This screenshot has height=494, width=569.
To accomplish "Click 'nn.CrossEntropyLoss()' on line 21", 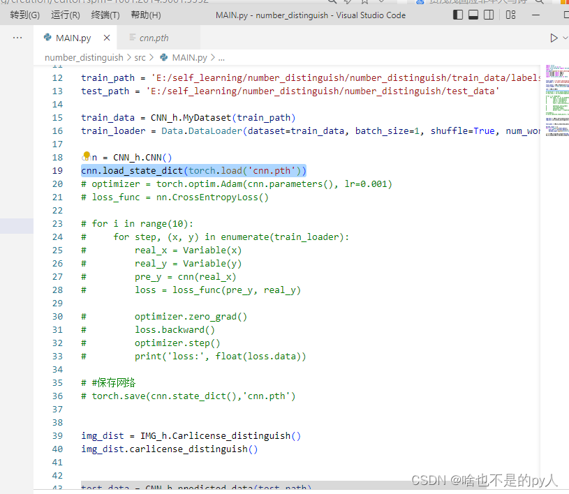I will coord(212,197).
